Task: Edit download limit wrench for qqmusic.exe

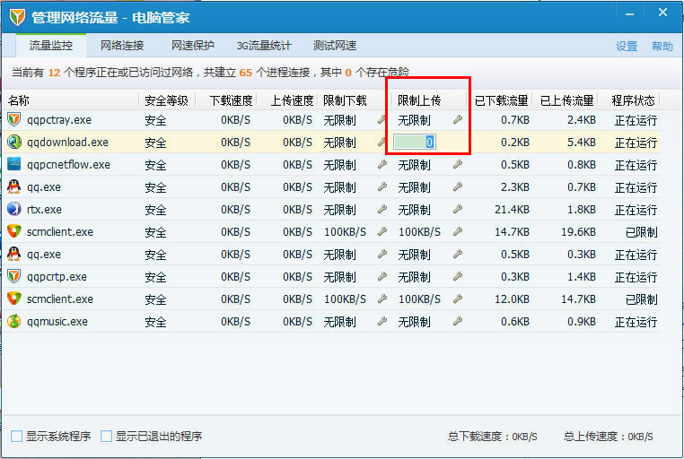Action: [382, 321]
